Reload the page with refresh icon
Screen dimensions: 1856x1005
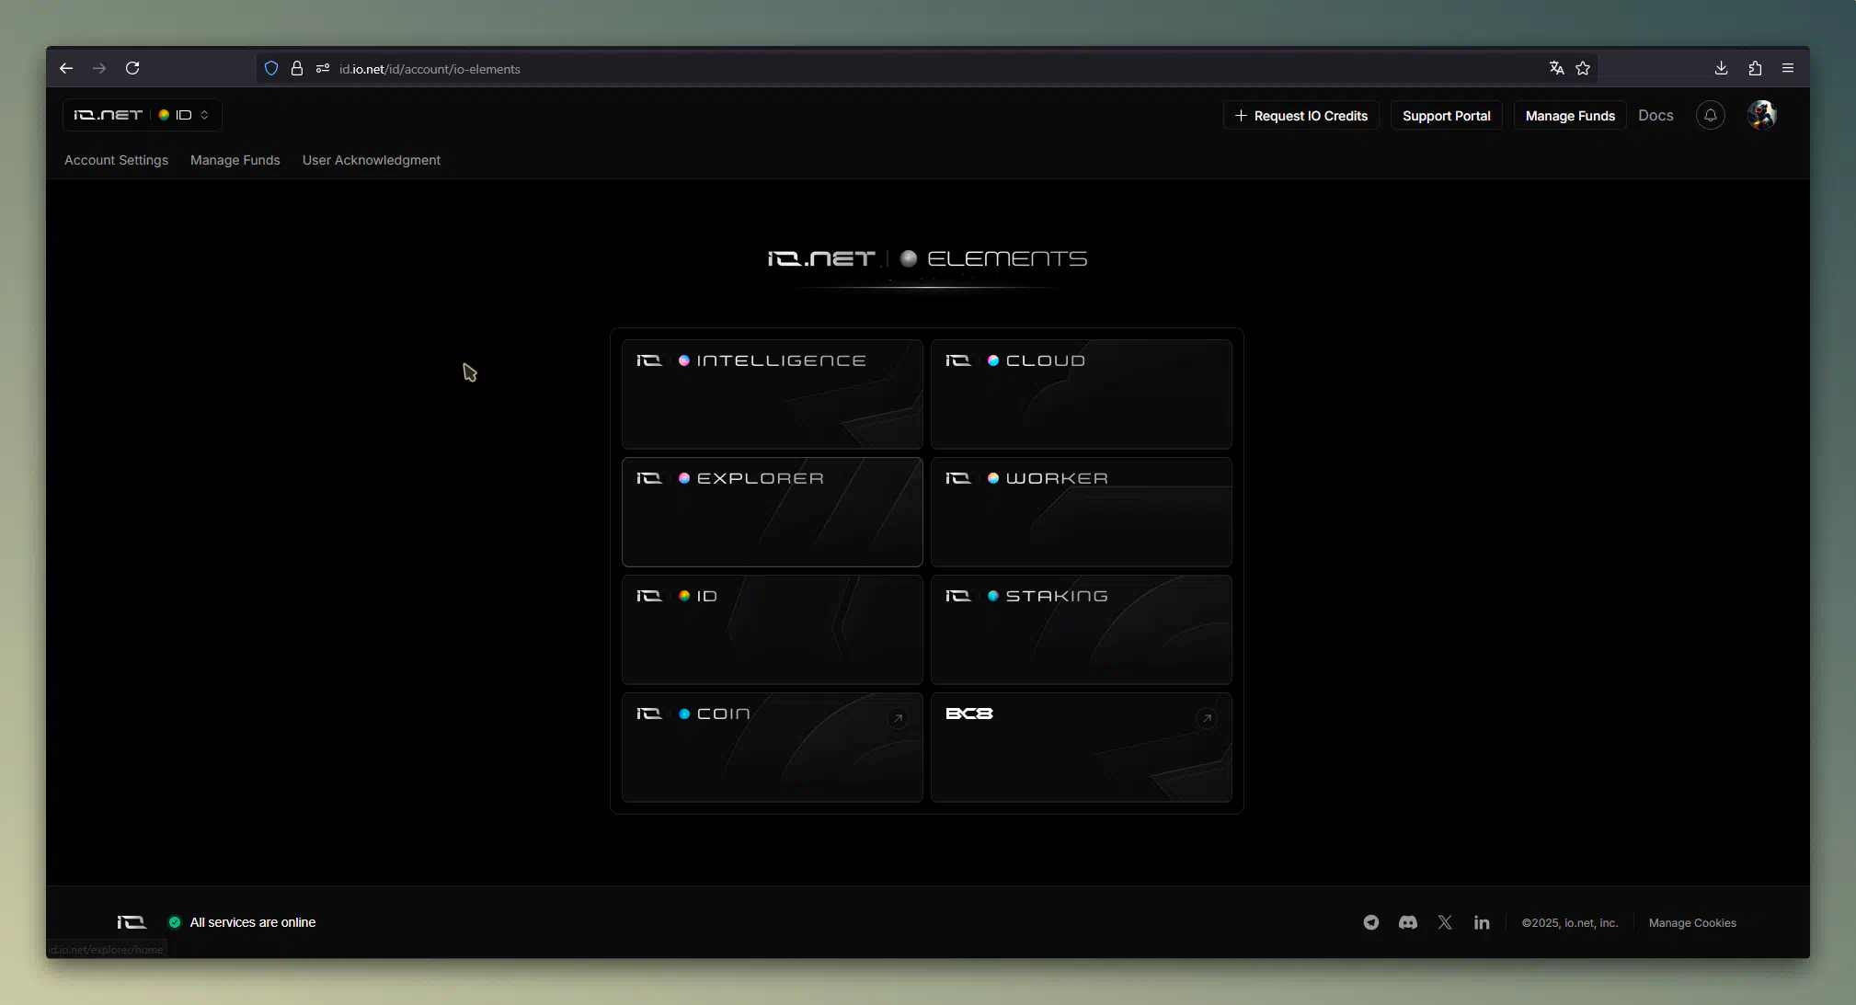pos(132,68)
